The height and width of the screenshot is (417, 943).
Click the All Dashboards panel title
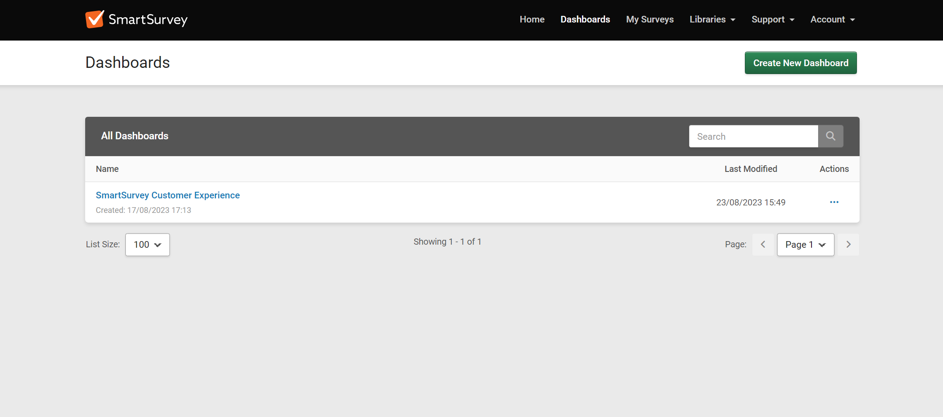pos(135,136)
